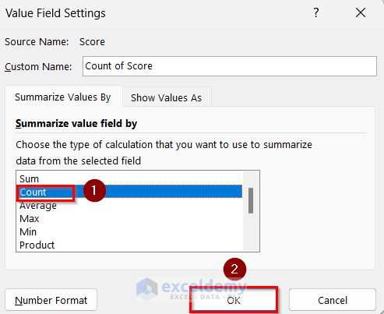This screenshot has width=384, height=314.
Task: Choose Average from the calculation list
Action: (130, 206)
